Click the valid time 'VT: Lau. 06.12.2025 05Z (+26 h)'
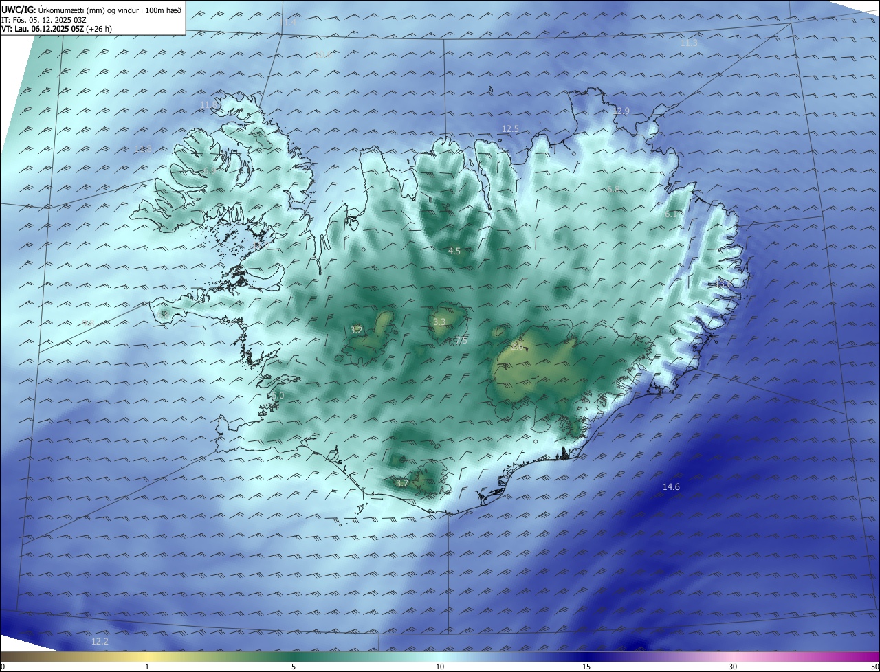Viewport: 880px width, 672px height. click(x=56, y=29)
